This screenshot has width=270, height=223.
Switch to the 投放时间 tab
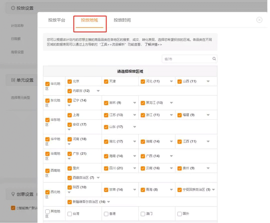(x=122, y=20)
